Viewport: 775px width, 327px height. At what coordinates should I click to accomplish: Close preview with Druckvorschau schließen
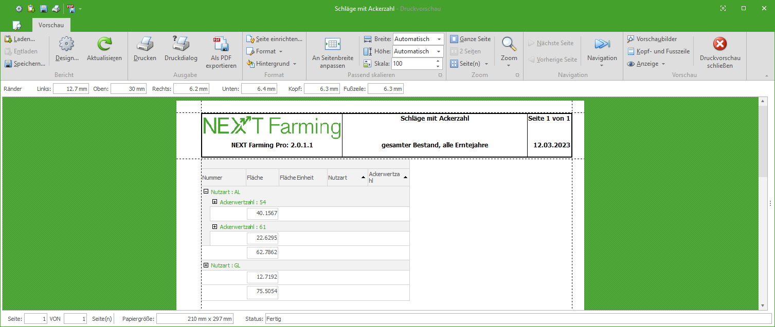point(720,45)
